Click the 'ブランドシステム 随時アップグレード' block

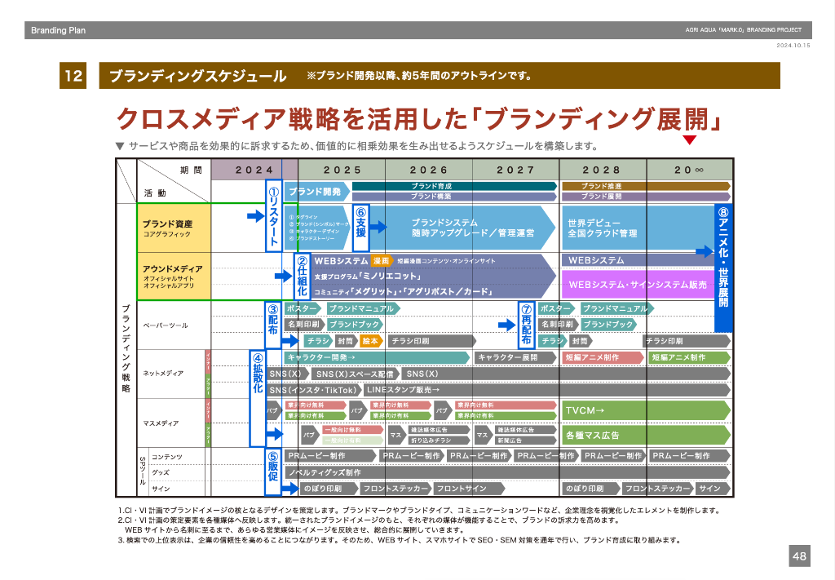pyautogui.click(x=462, y=228)
